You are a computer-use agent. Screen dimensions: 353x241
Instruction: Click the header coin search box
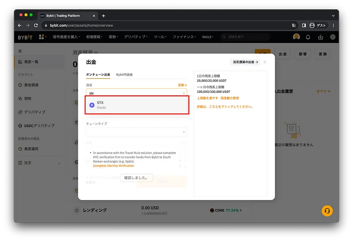click(x=245, y=37)
